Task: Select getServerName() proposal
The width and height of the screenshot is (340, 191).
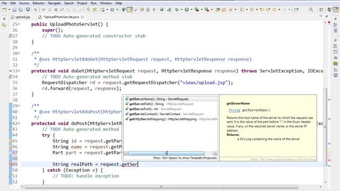Action: pos(171,99)
